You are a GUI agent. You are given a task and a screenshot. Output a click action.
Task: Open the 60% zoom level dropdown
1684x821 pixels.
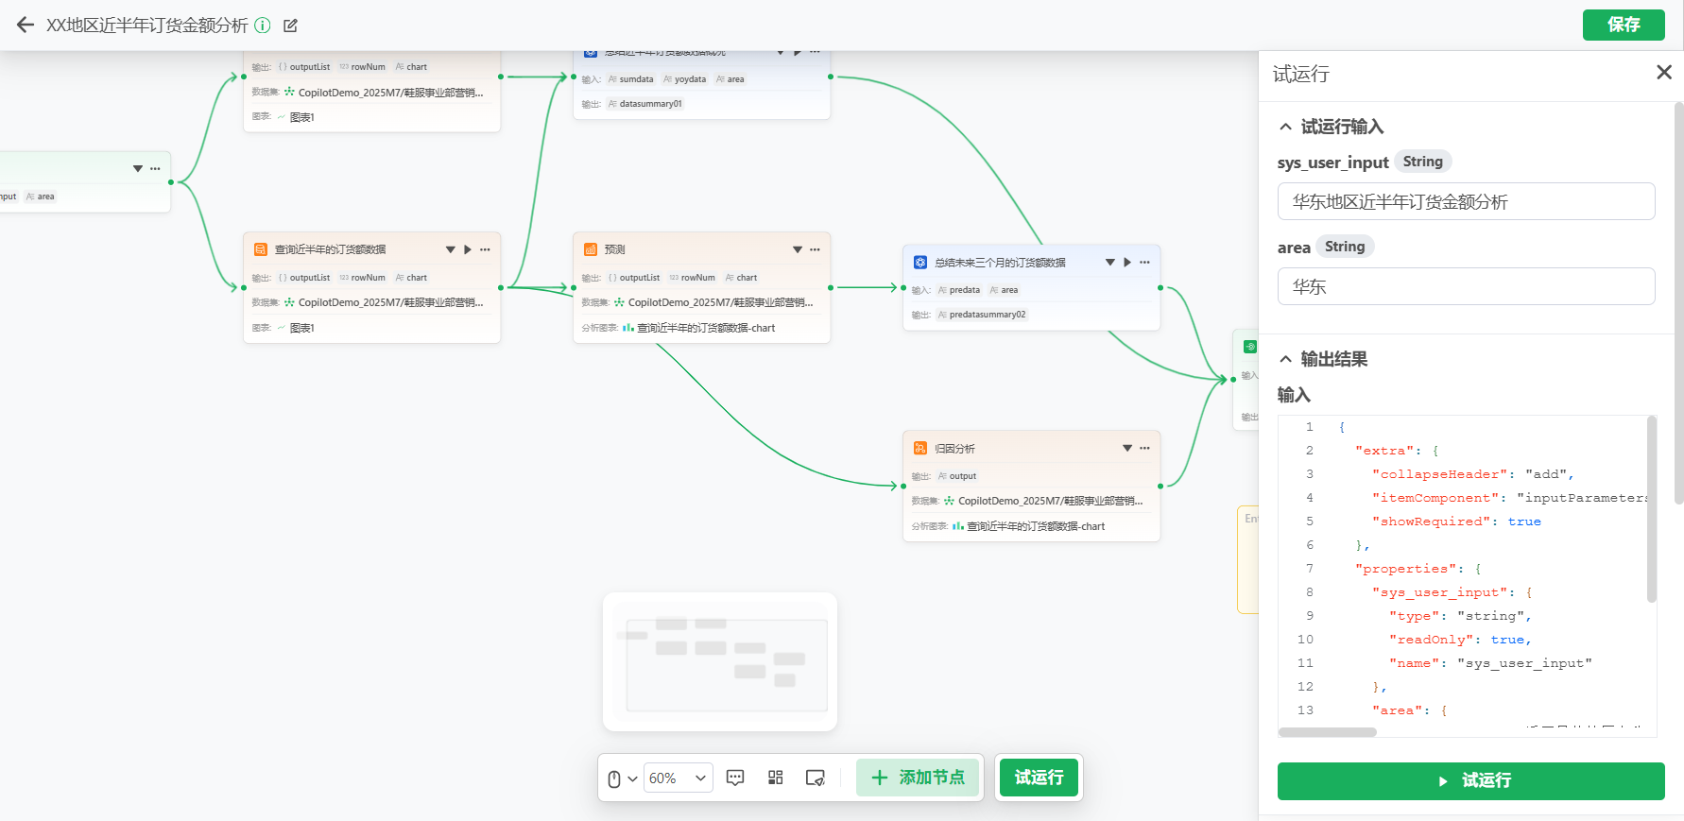click(x=678, y=778)
